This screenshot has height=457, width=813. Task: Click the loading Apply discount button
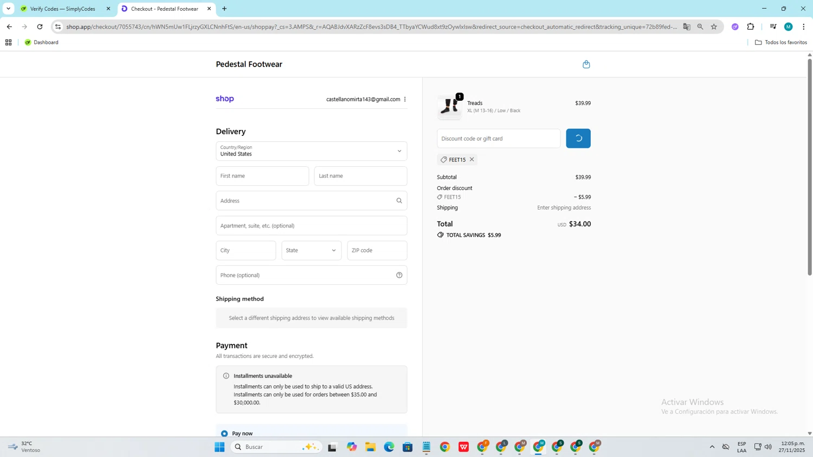click(578, 139)
